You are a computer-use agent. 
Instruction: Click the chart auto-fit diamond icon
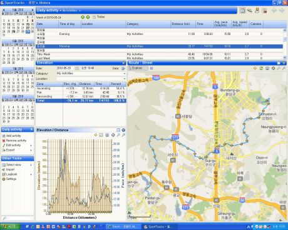[96, 135]
